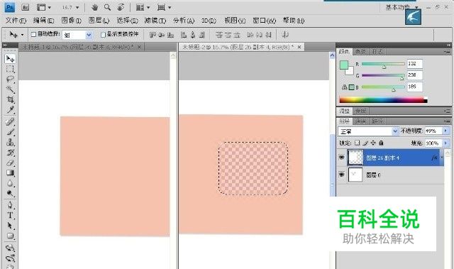Open the Image menu
Screen dimensions: 454x269
(71, 21)
